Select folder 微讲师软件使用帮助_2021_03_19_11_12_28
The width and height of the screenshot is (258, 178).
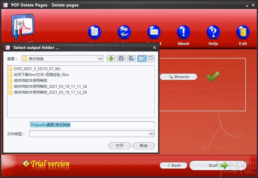click(x=48, y=92)
